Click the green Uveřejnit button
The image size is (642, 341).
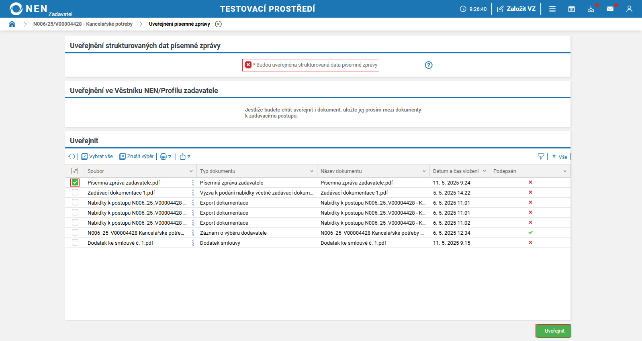pos(553,331)
